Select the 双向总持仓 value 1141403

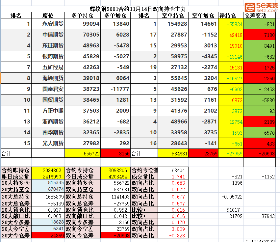click(115, 197)
